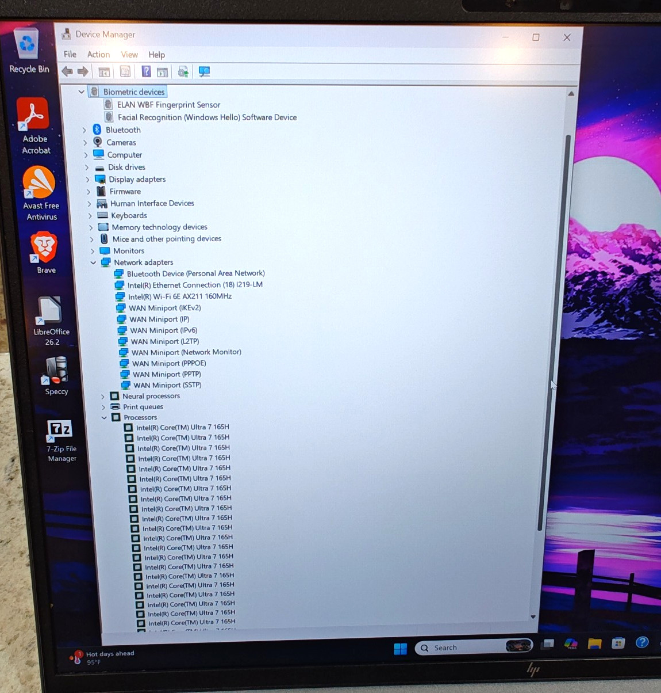Screen dimensions: 661x693
Task: Select WAN Miniport (SSTP)
Action: click(x=167, y=385)
